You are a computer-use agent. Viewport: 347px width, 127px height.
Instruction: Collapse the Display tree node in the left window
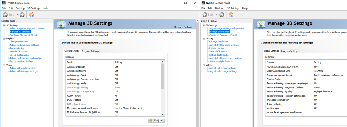(x=4, y=38)
